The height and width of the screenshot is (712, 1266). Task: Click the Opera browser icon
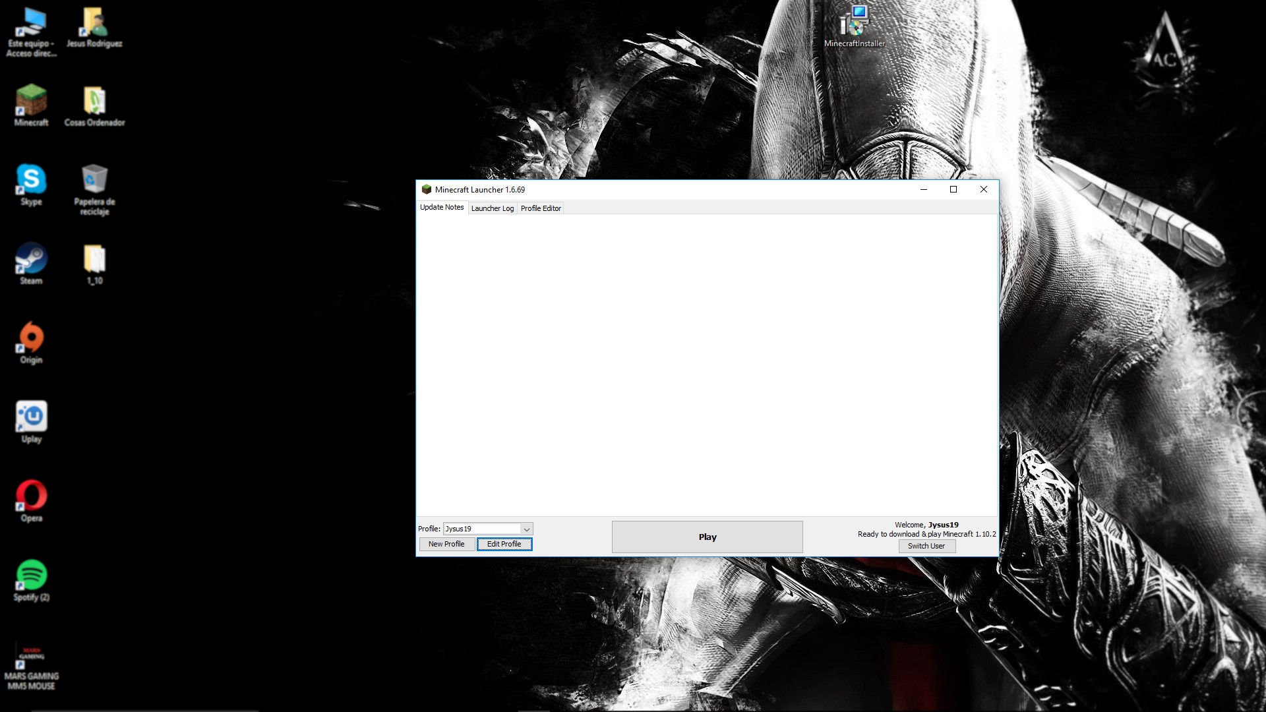(31, 496)
